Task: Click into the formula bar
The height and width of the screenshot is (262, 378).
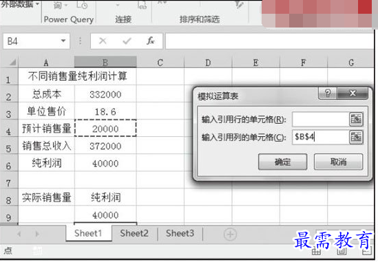Action: [269, 41]
